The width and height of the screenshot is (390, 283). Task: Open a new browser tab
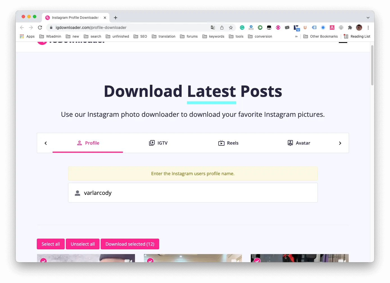click(116, 18)
